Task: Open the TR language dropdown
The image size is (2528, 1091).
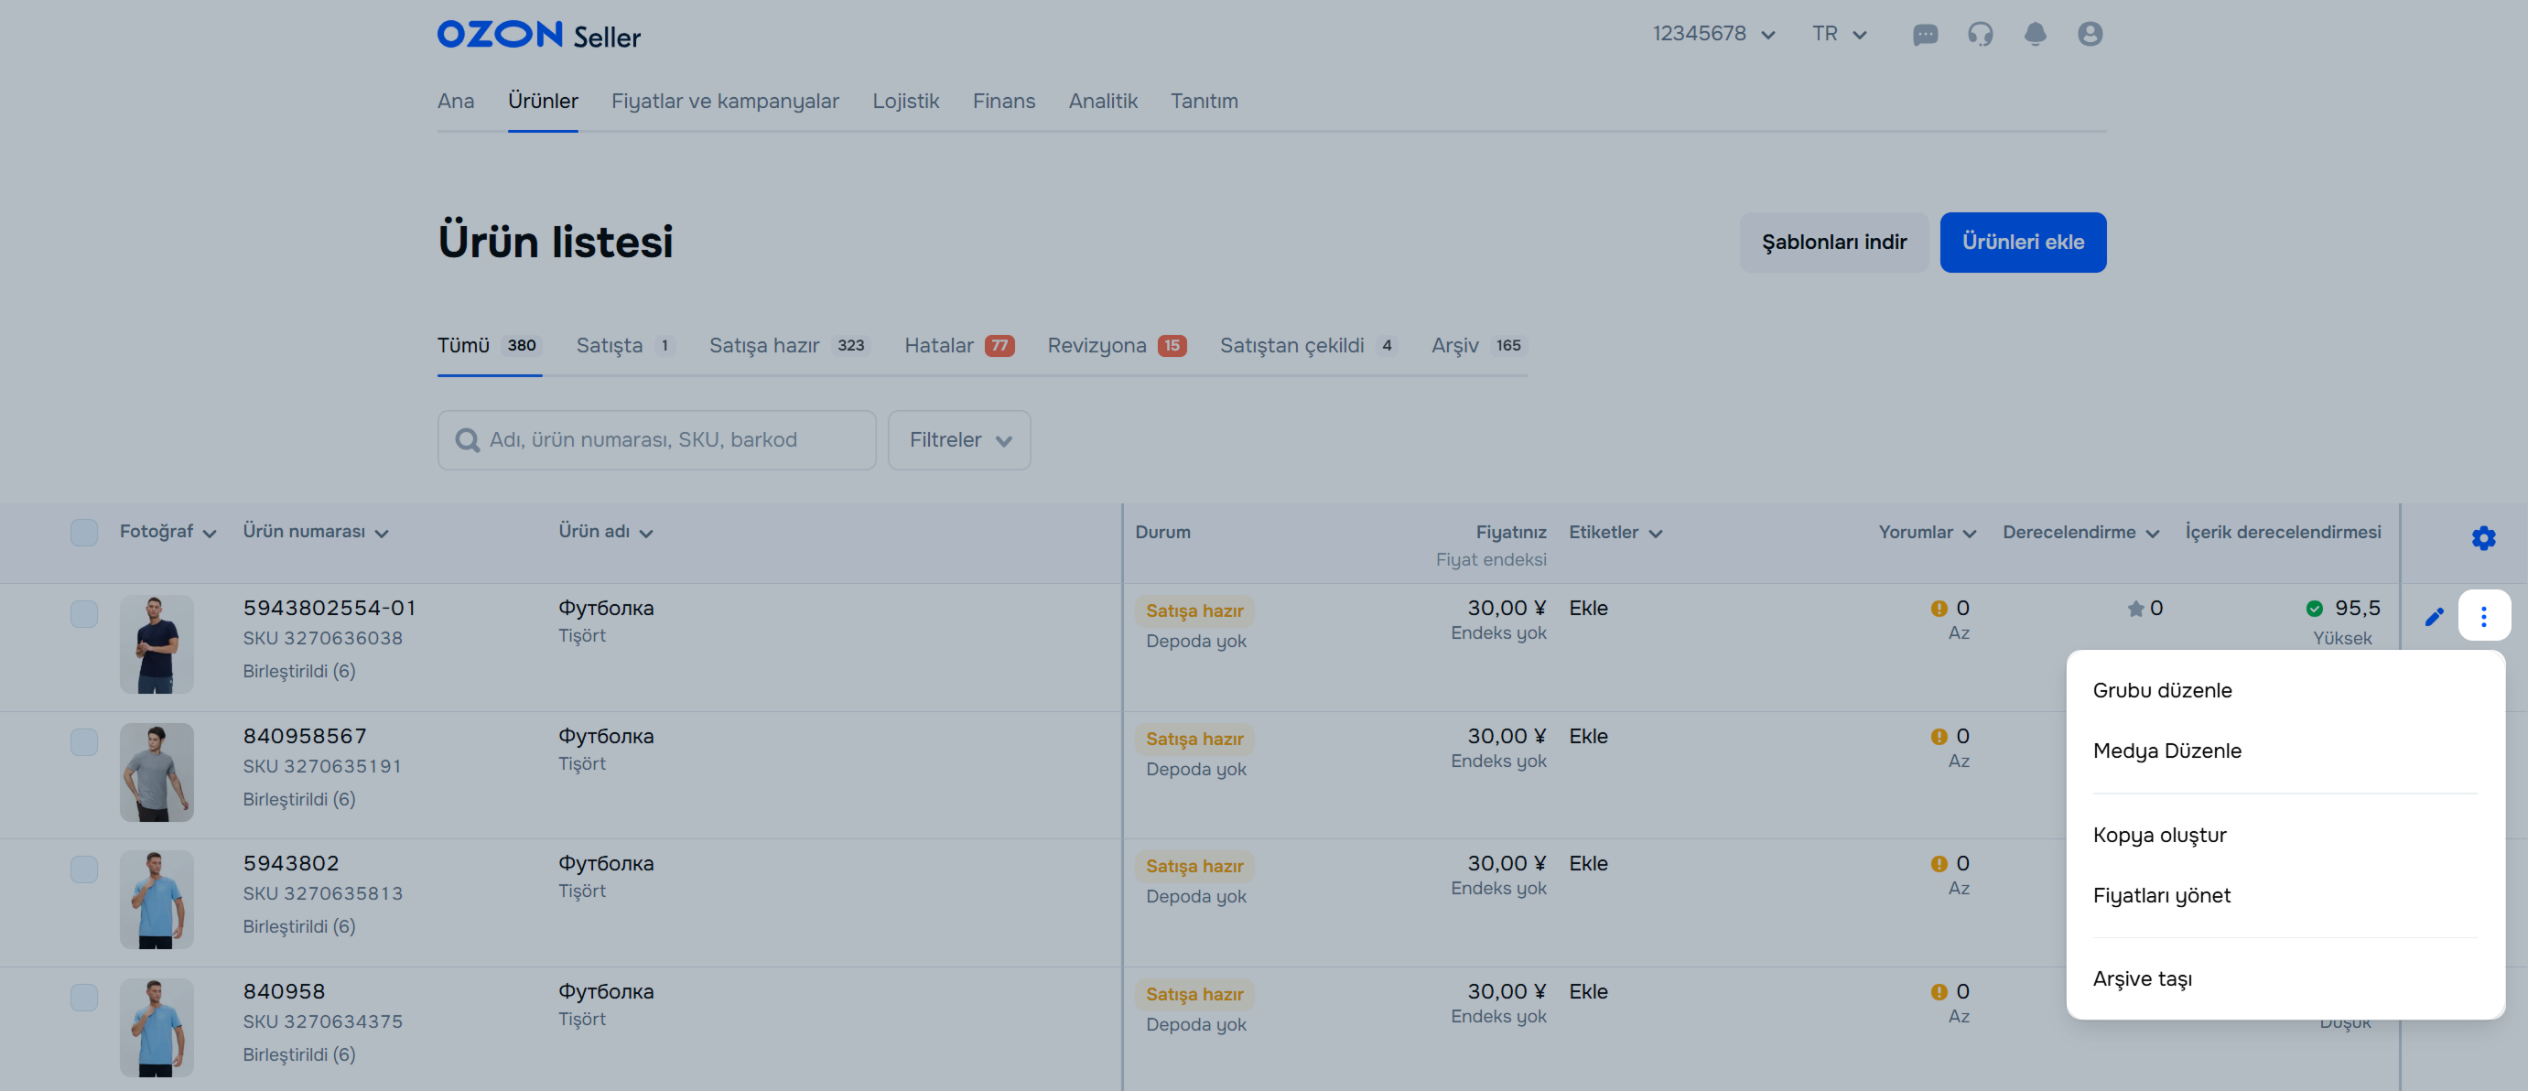Action: coord(1838,35)
